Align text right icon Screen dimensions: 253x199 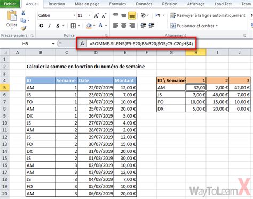coord(132,26)
